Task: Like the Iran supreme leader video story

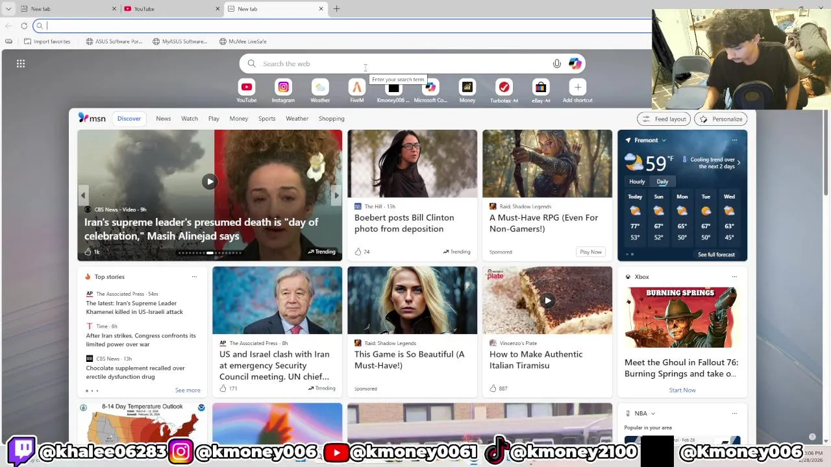Action: point(88,252)
